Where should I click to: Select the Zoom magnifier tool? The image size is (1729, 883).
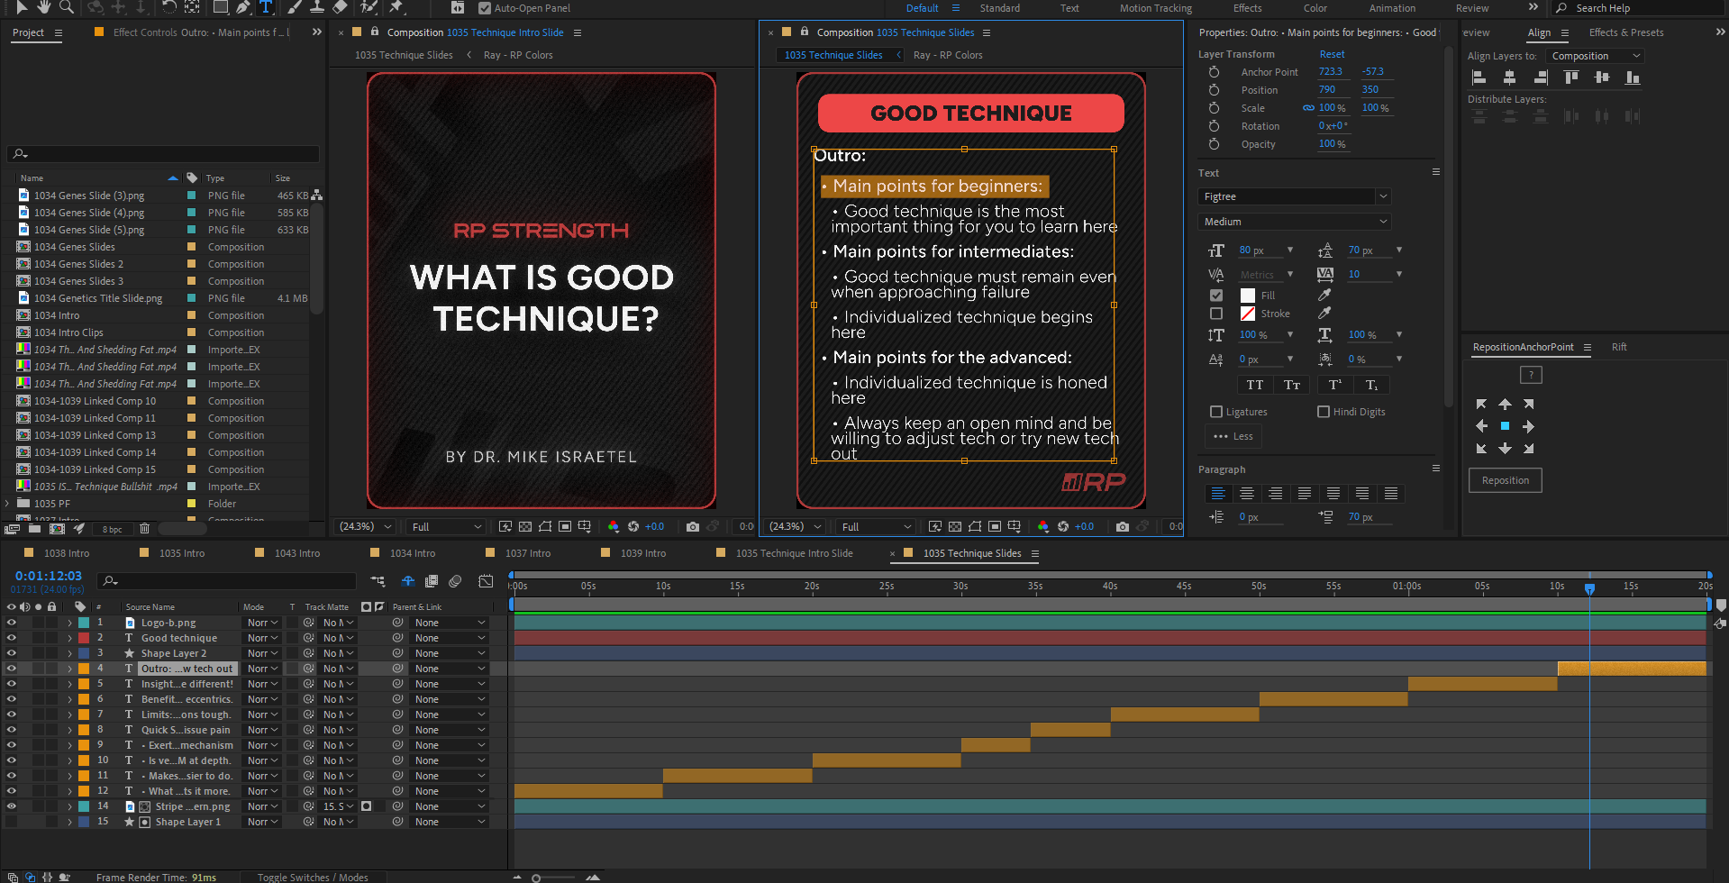(67, 7)
